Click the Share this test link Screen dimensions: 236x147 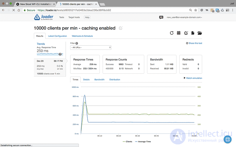coord(194,43)
